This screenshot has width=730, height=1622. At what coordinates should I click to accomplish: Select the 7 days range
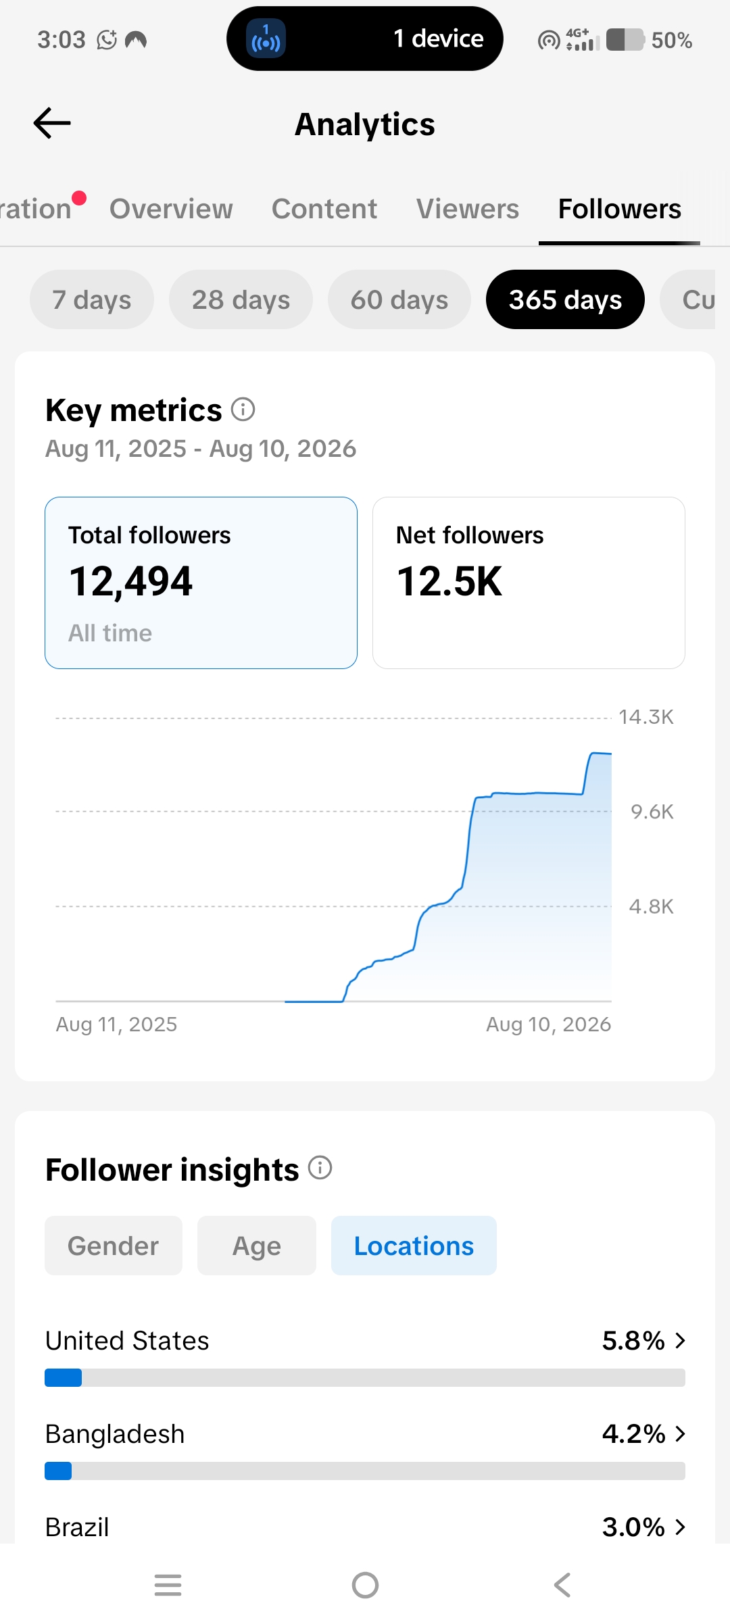tap(92, 299)
